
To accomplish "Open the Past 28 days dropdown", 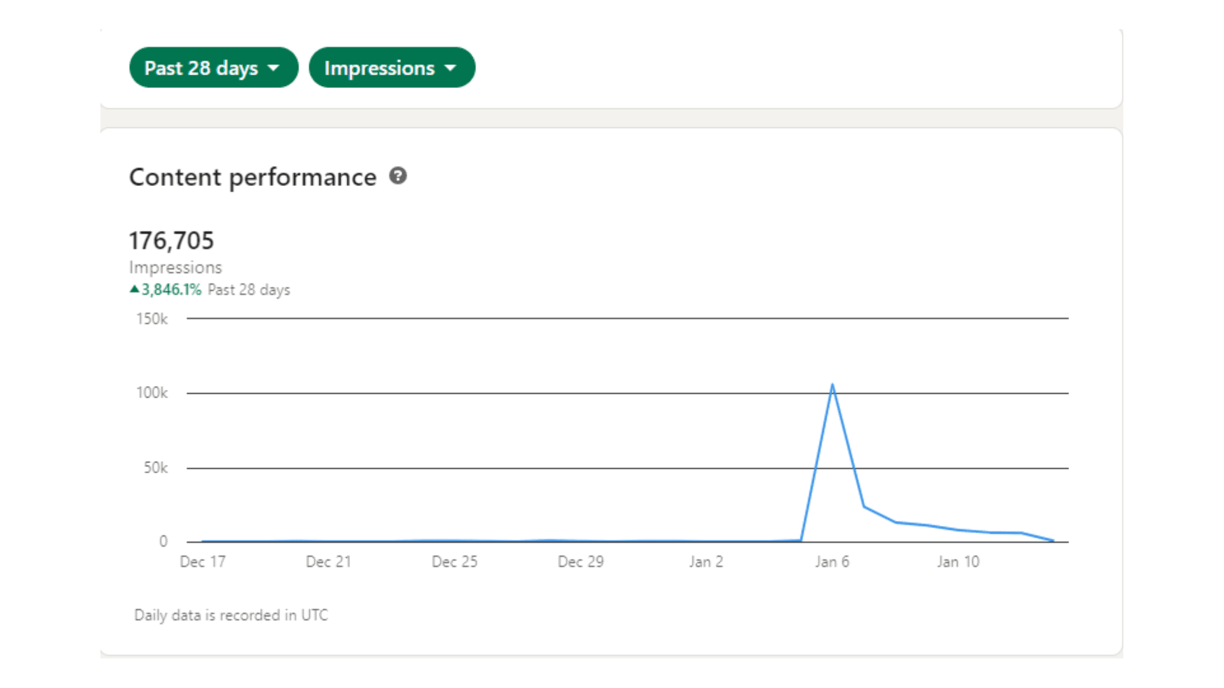I will tap(214, 68).
